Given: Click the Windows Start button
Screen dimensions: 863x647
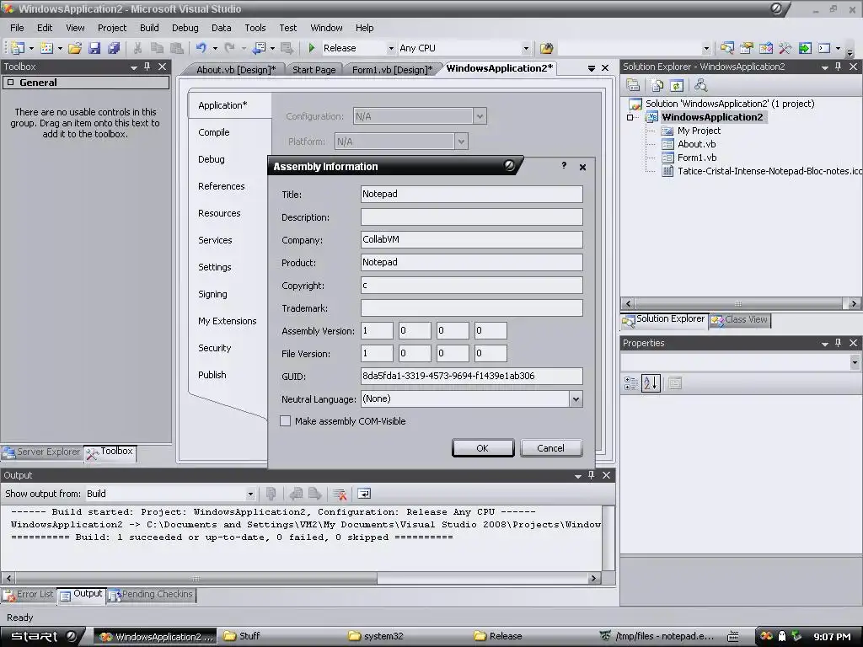Looking at the screenshot, I should coord(42,637).
